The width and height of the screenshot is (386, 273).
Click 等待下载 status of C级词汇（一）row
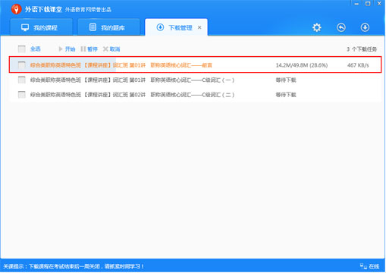tap(286, 80)
